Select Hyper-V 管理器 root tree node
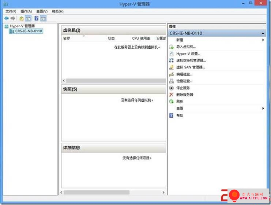The image size is (271, 205). pos(22,26)
